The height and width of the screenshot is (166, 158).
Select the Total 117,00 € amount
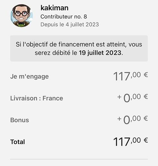click(131, 141)
